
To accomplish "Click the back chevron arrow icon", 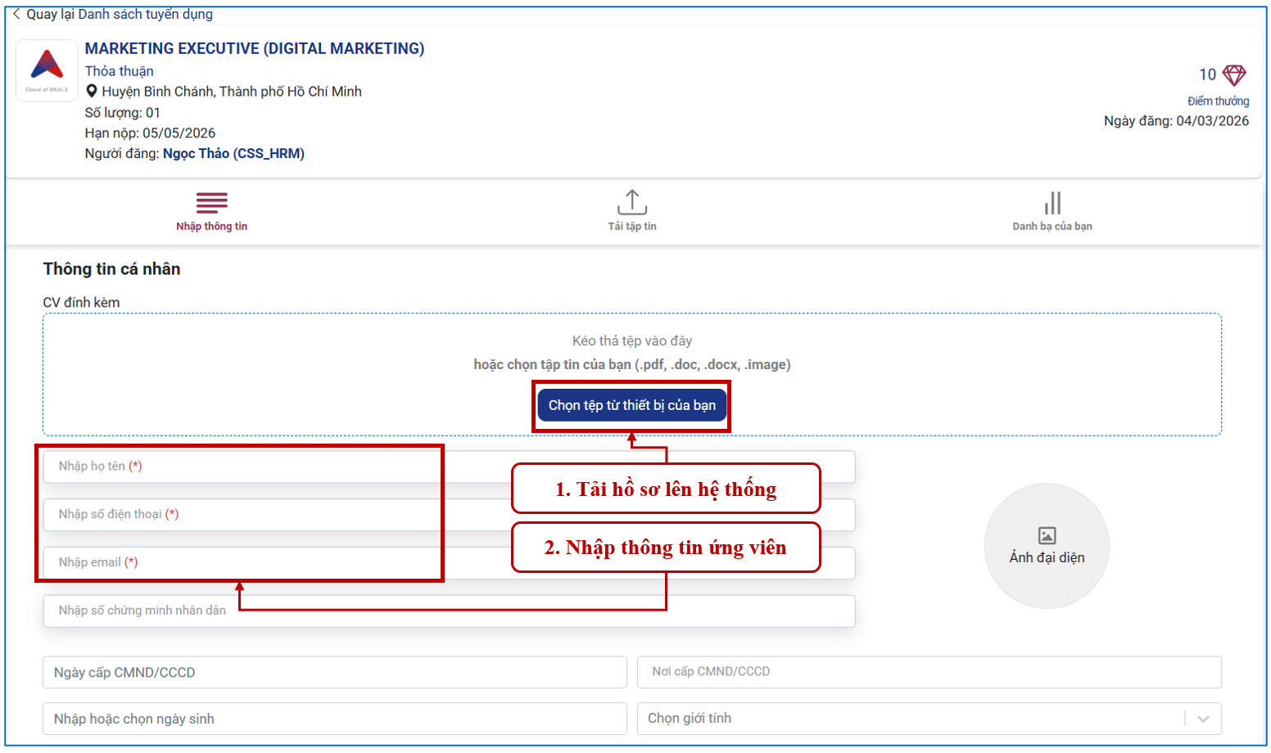I will click(x=16, y=14).
